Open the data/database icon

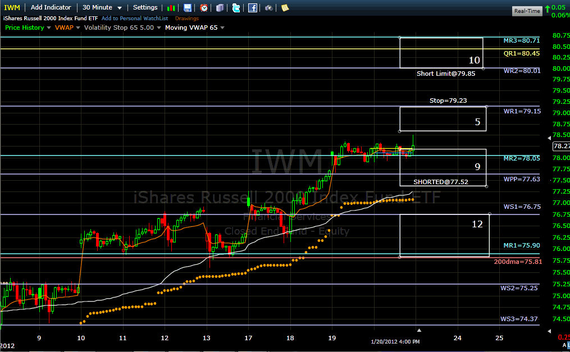click(220, 8)
